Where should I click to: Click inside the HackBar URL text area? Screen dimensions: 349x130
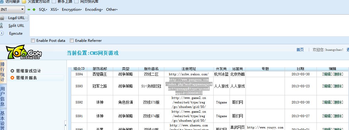pos(189,25)
